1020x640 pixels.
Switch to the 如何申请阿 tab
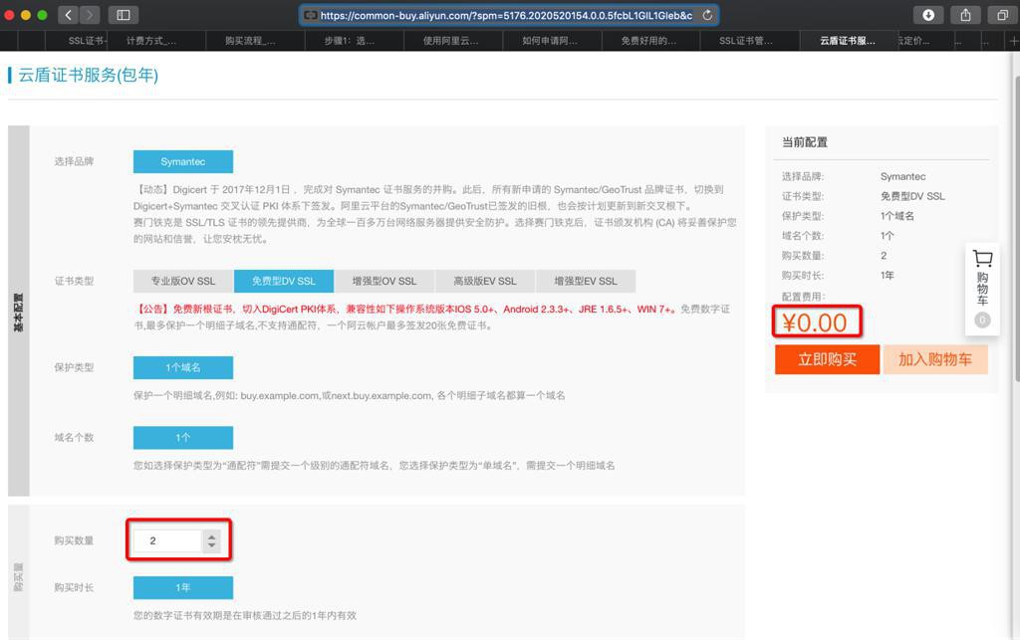552,41
